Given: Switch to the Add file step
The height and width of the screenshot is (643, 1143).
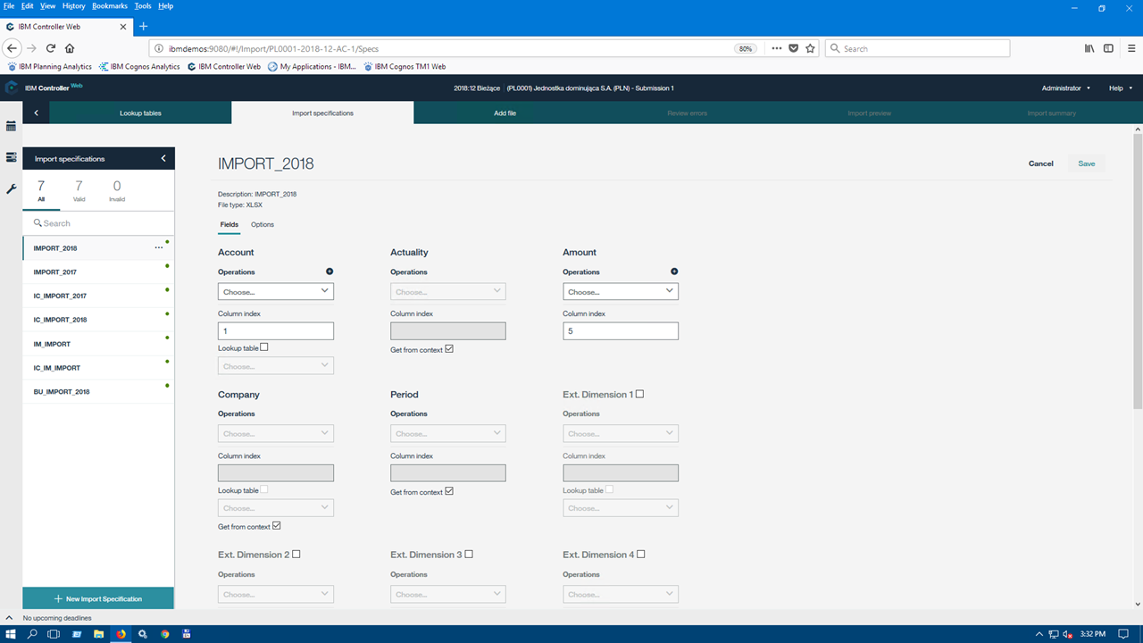Looking at the screenshot, I should click(505, 113).
